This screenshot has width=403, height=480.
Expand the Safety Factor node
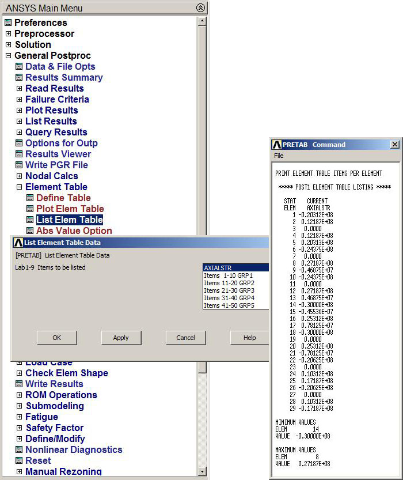(19, 428)
